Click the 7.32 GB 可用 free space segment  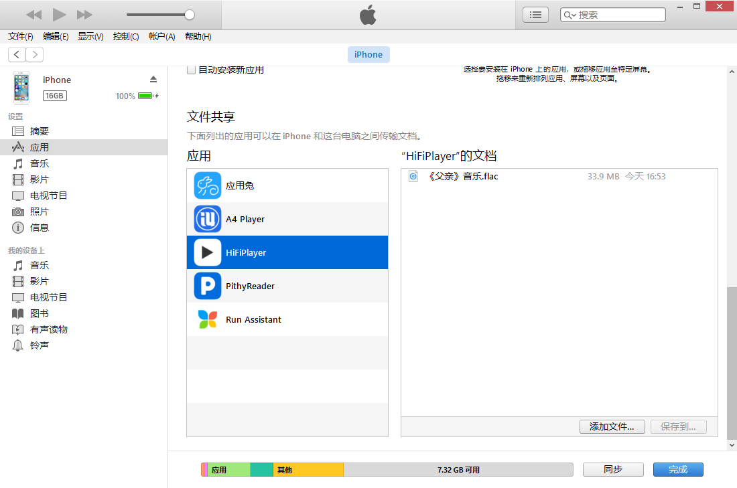click(458, 470)
